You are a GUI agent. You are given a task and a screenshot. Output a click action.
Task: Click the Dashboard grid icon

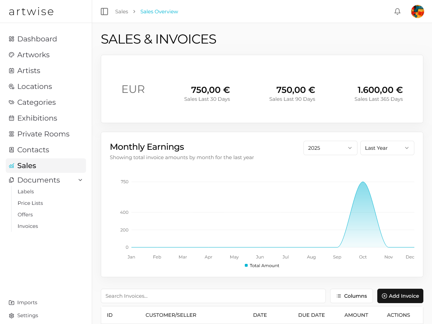[12, 39]
